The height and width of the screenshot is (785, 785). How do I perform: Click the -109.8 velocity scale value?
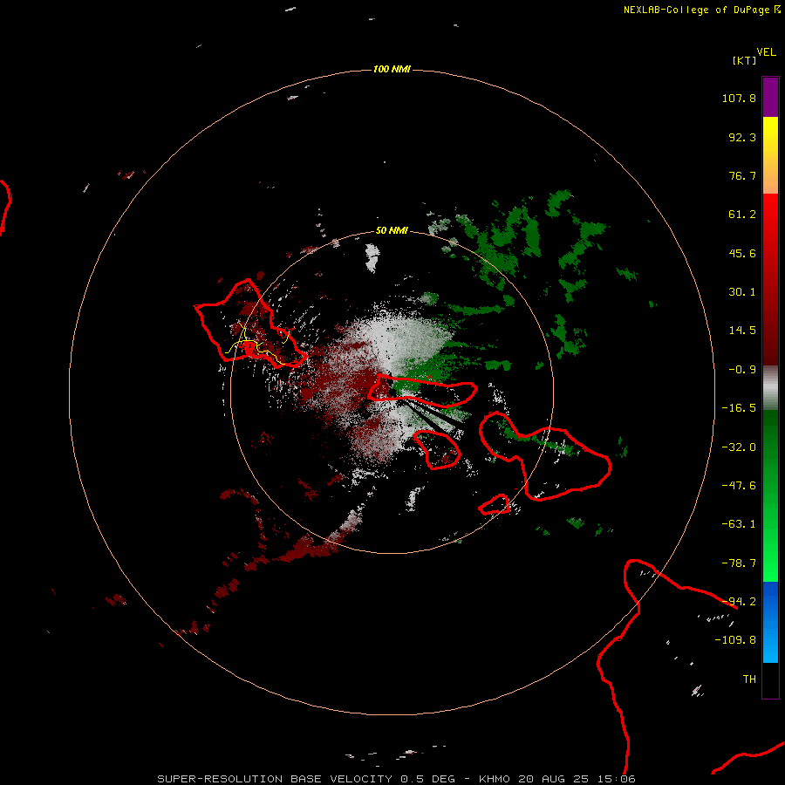click(x=735, y=640)
